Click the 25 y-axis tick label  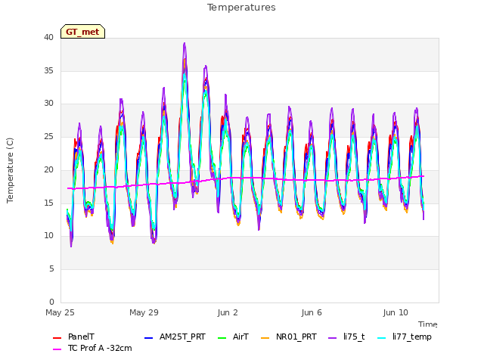coord(48,136)
